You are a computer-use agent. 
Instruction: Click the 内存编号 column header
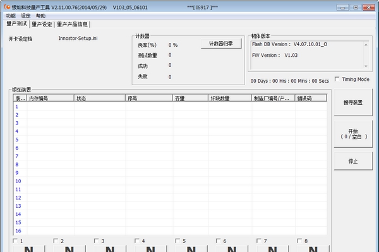(51, 99)
